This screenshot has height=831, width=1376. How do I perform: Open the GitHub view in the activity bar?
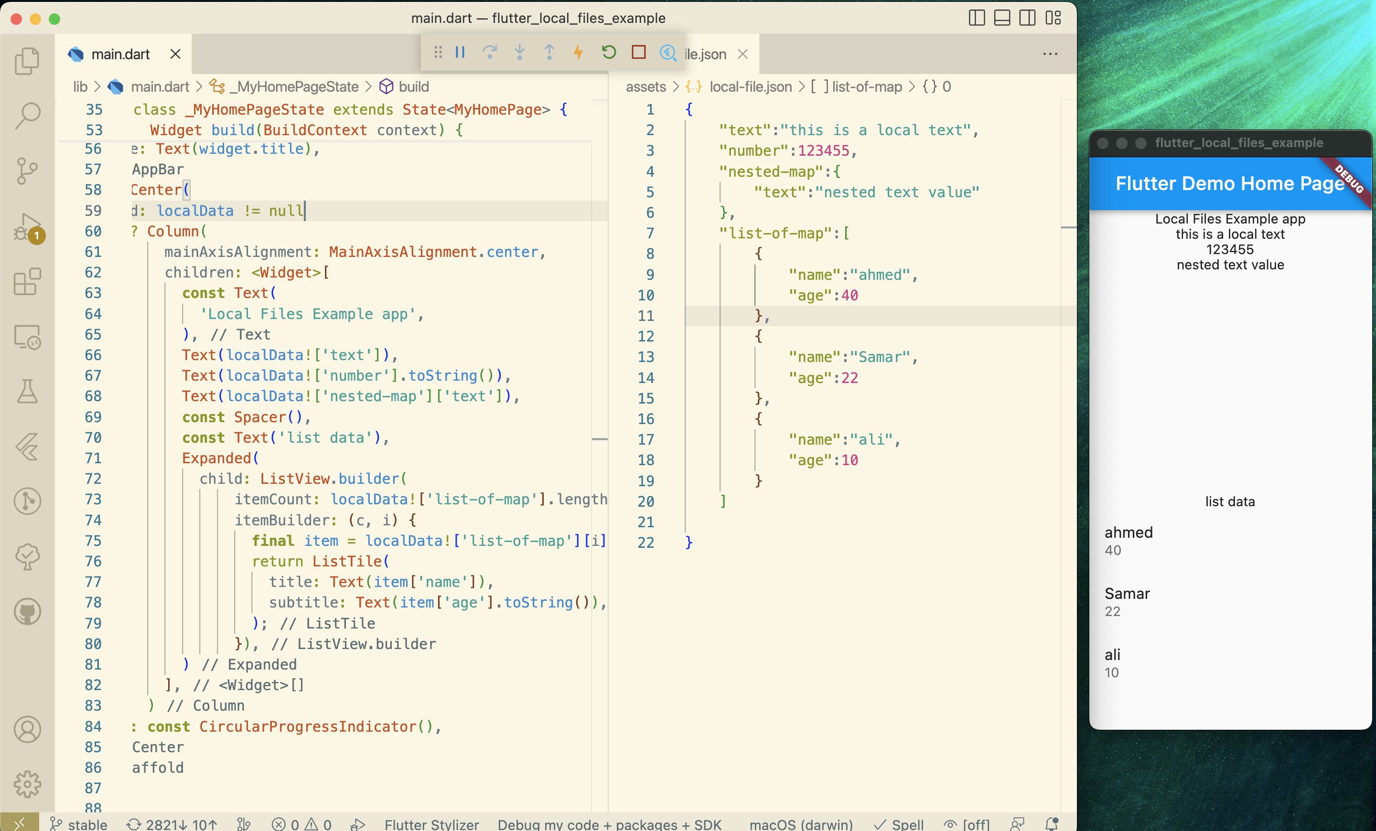[27, 612]
